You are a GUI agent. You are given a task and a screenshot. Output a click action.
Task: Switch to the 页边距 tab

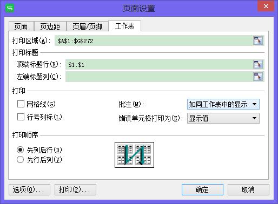pyautogui.click(x=50, y=26)
